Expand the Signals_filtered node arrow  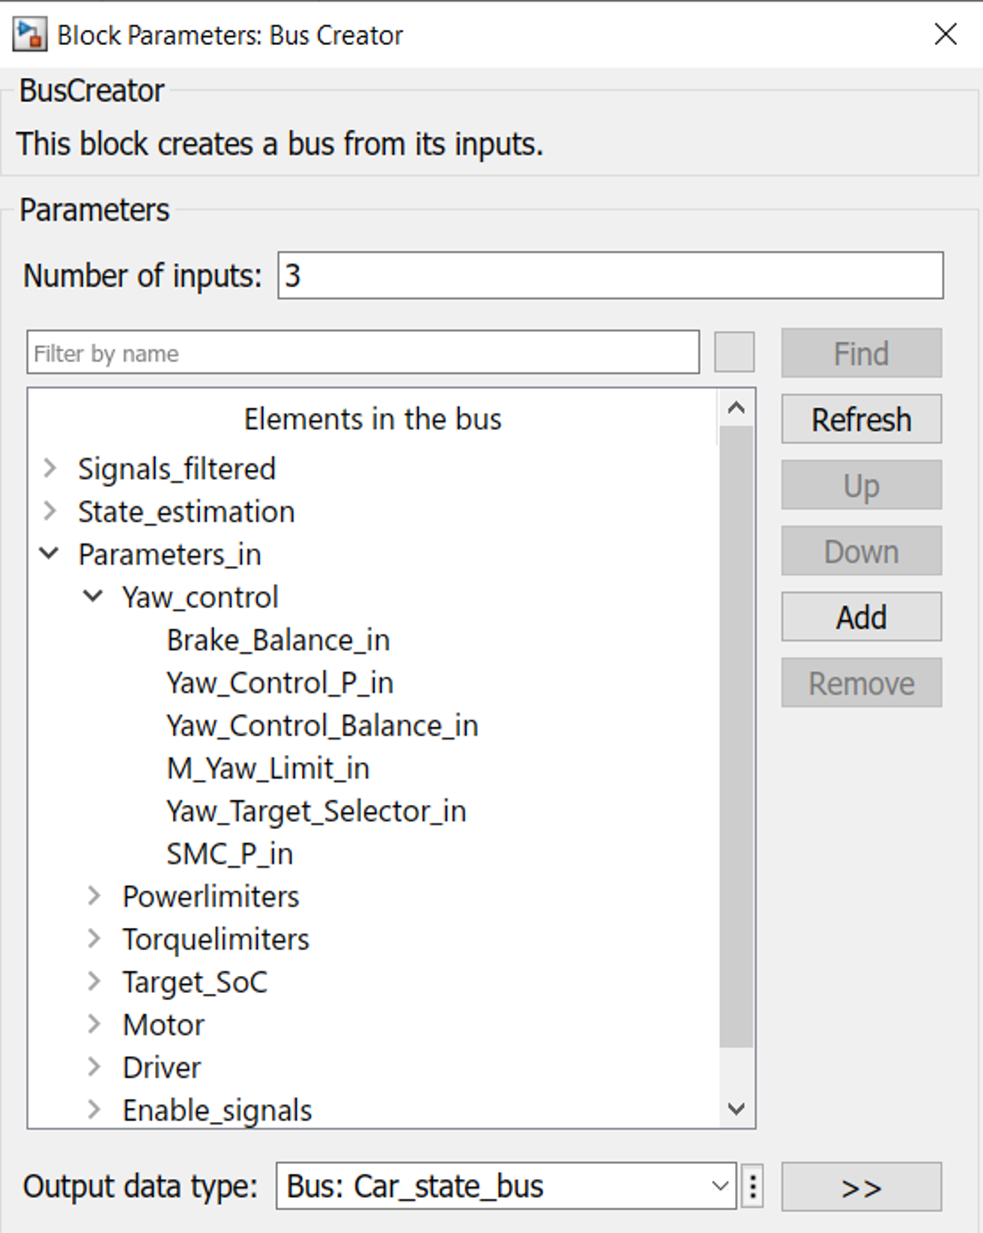click(x=50, y=468)
